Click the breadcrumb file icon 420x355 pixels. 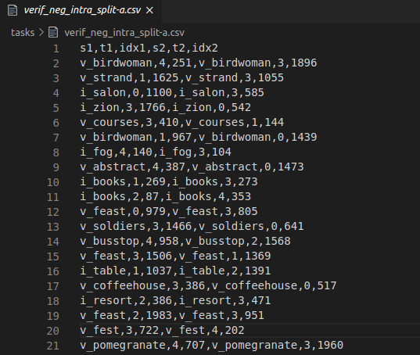[53, 32]
